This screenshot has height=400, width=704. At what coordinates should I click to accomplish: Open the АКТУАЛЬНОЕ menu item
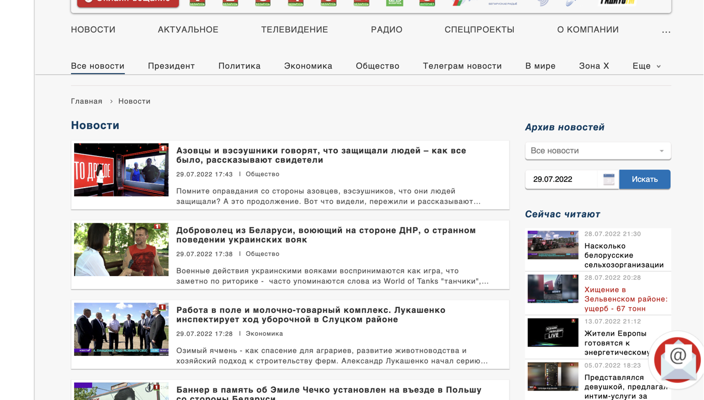188,30
